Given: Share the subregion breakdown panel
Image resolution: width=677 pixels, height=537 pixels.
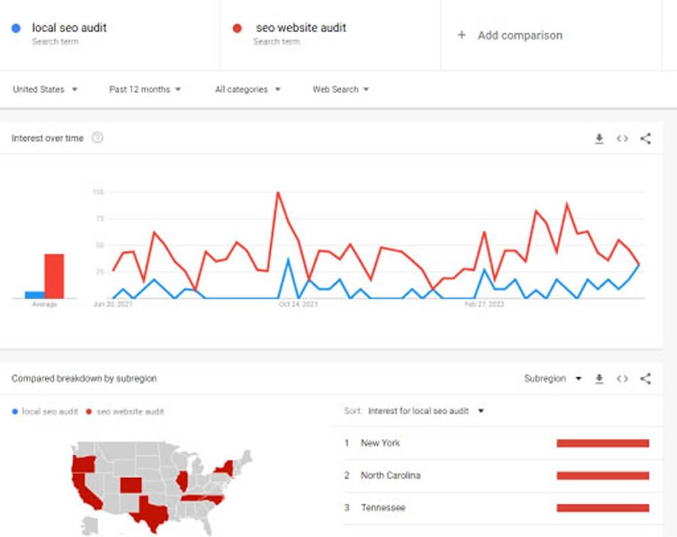Looking at the screenshot, I should [x=645, y=379].
